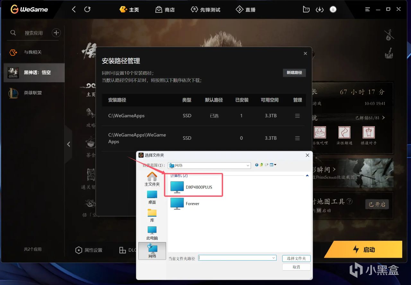
Task: Open the 主页 tab in top navigation
Action: 129,10
